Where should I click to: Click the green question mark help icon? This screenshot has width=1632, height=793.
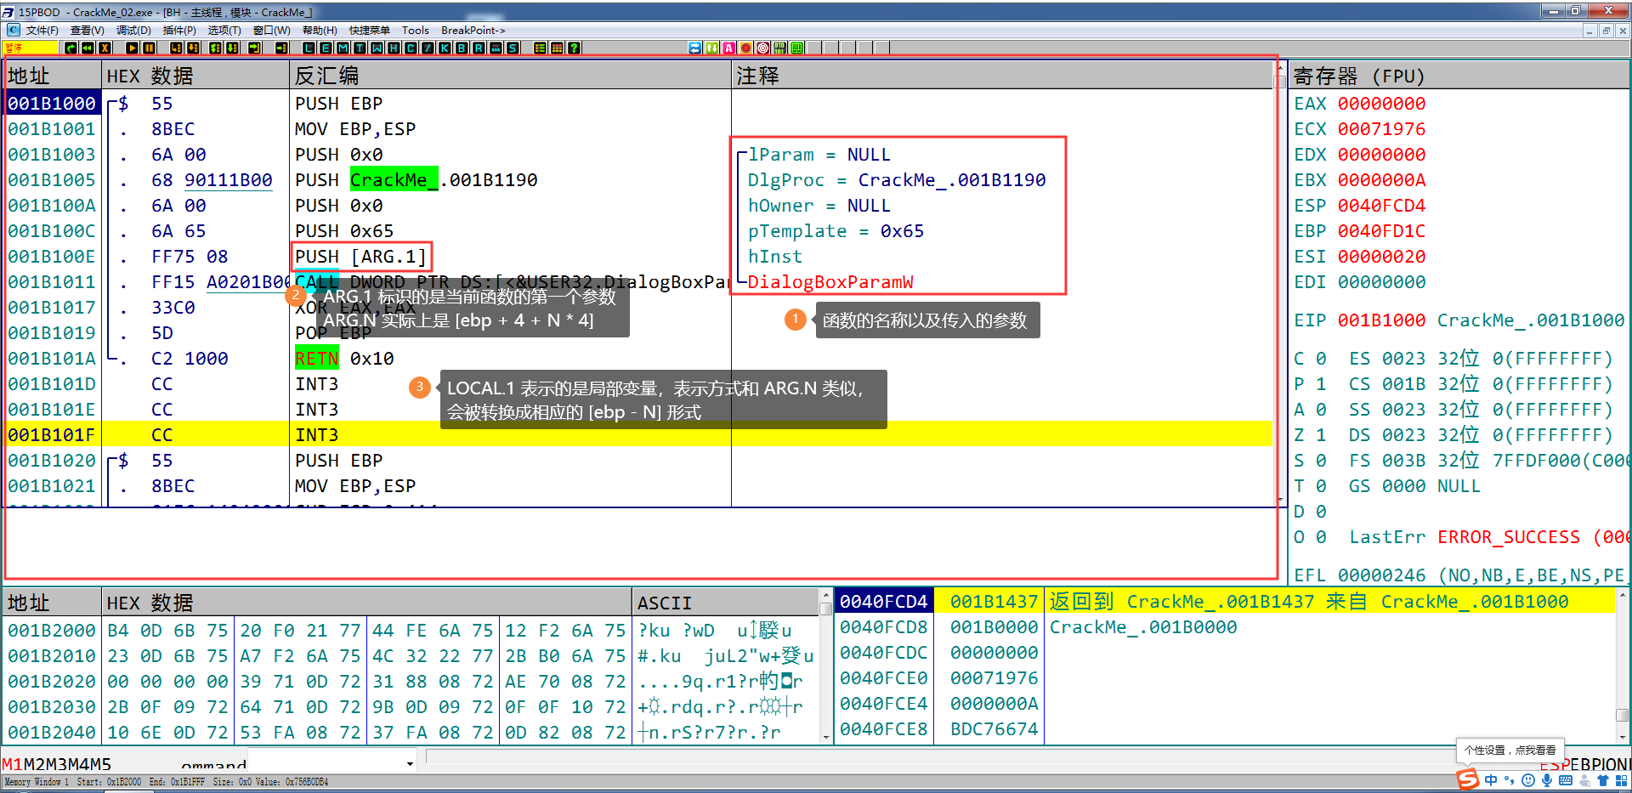[574, 48]
